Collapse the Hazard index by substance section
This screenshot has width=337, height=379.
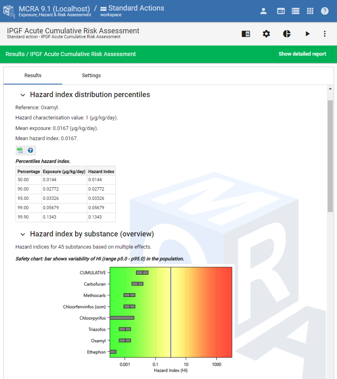point(23,234)
